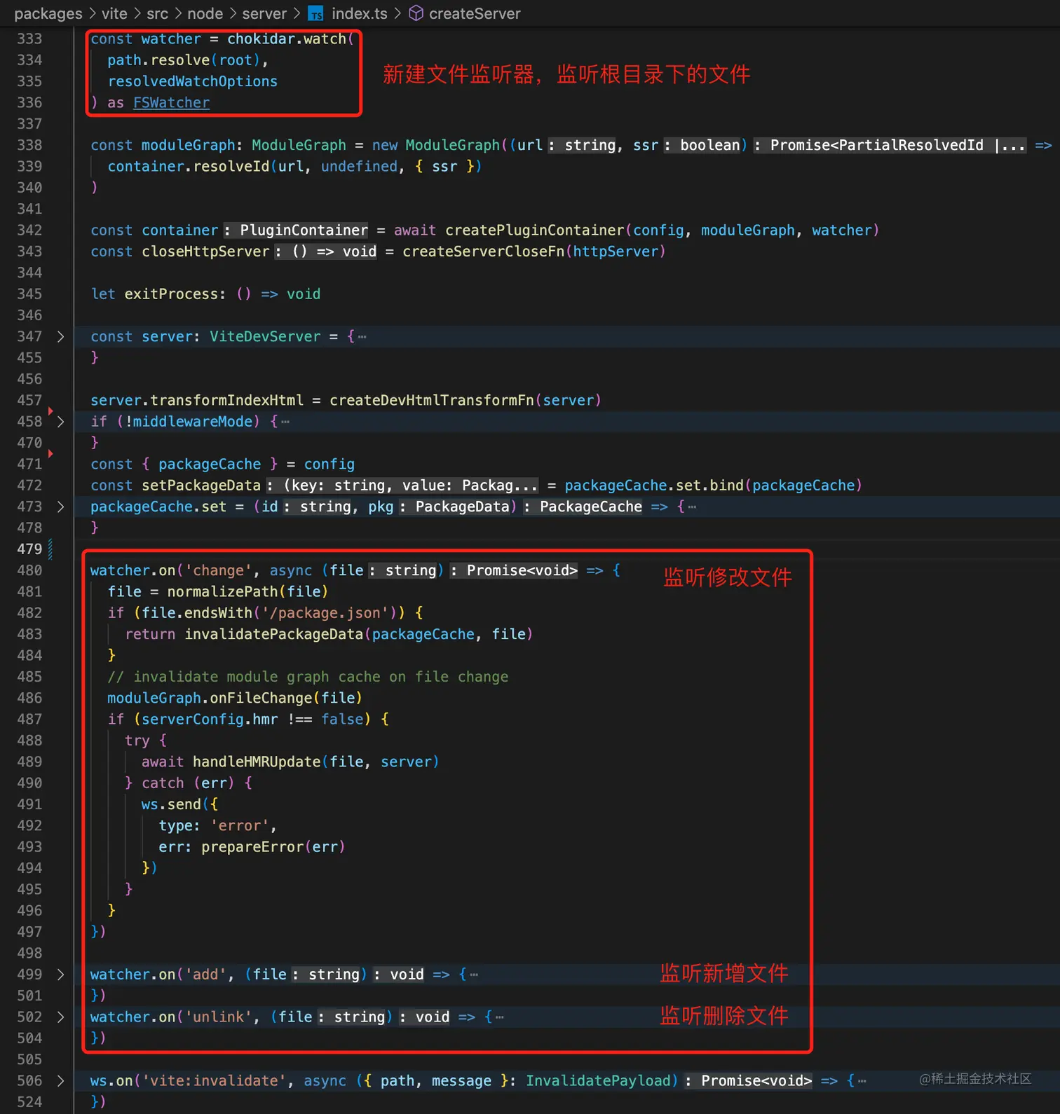Click the index.ts breadcrumb item
Viewport: 1060px width, 1114px height.
click(359, 13)
